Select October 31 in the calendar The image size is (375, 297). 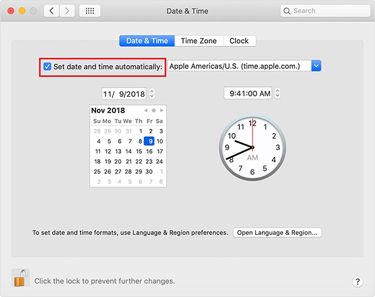(x=129, y=131)
